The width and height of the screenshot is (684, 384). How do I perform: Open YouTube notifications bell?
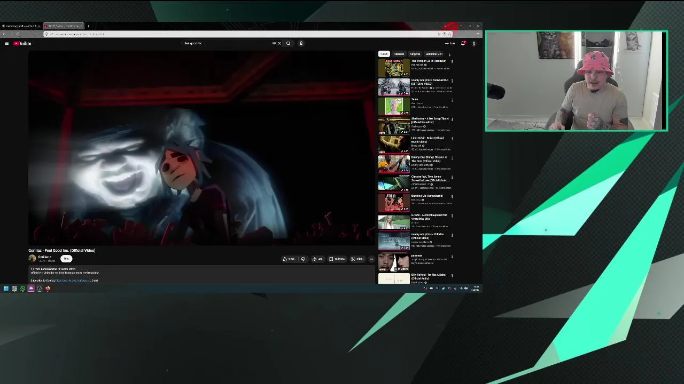(x=463, y=43)
